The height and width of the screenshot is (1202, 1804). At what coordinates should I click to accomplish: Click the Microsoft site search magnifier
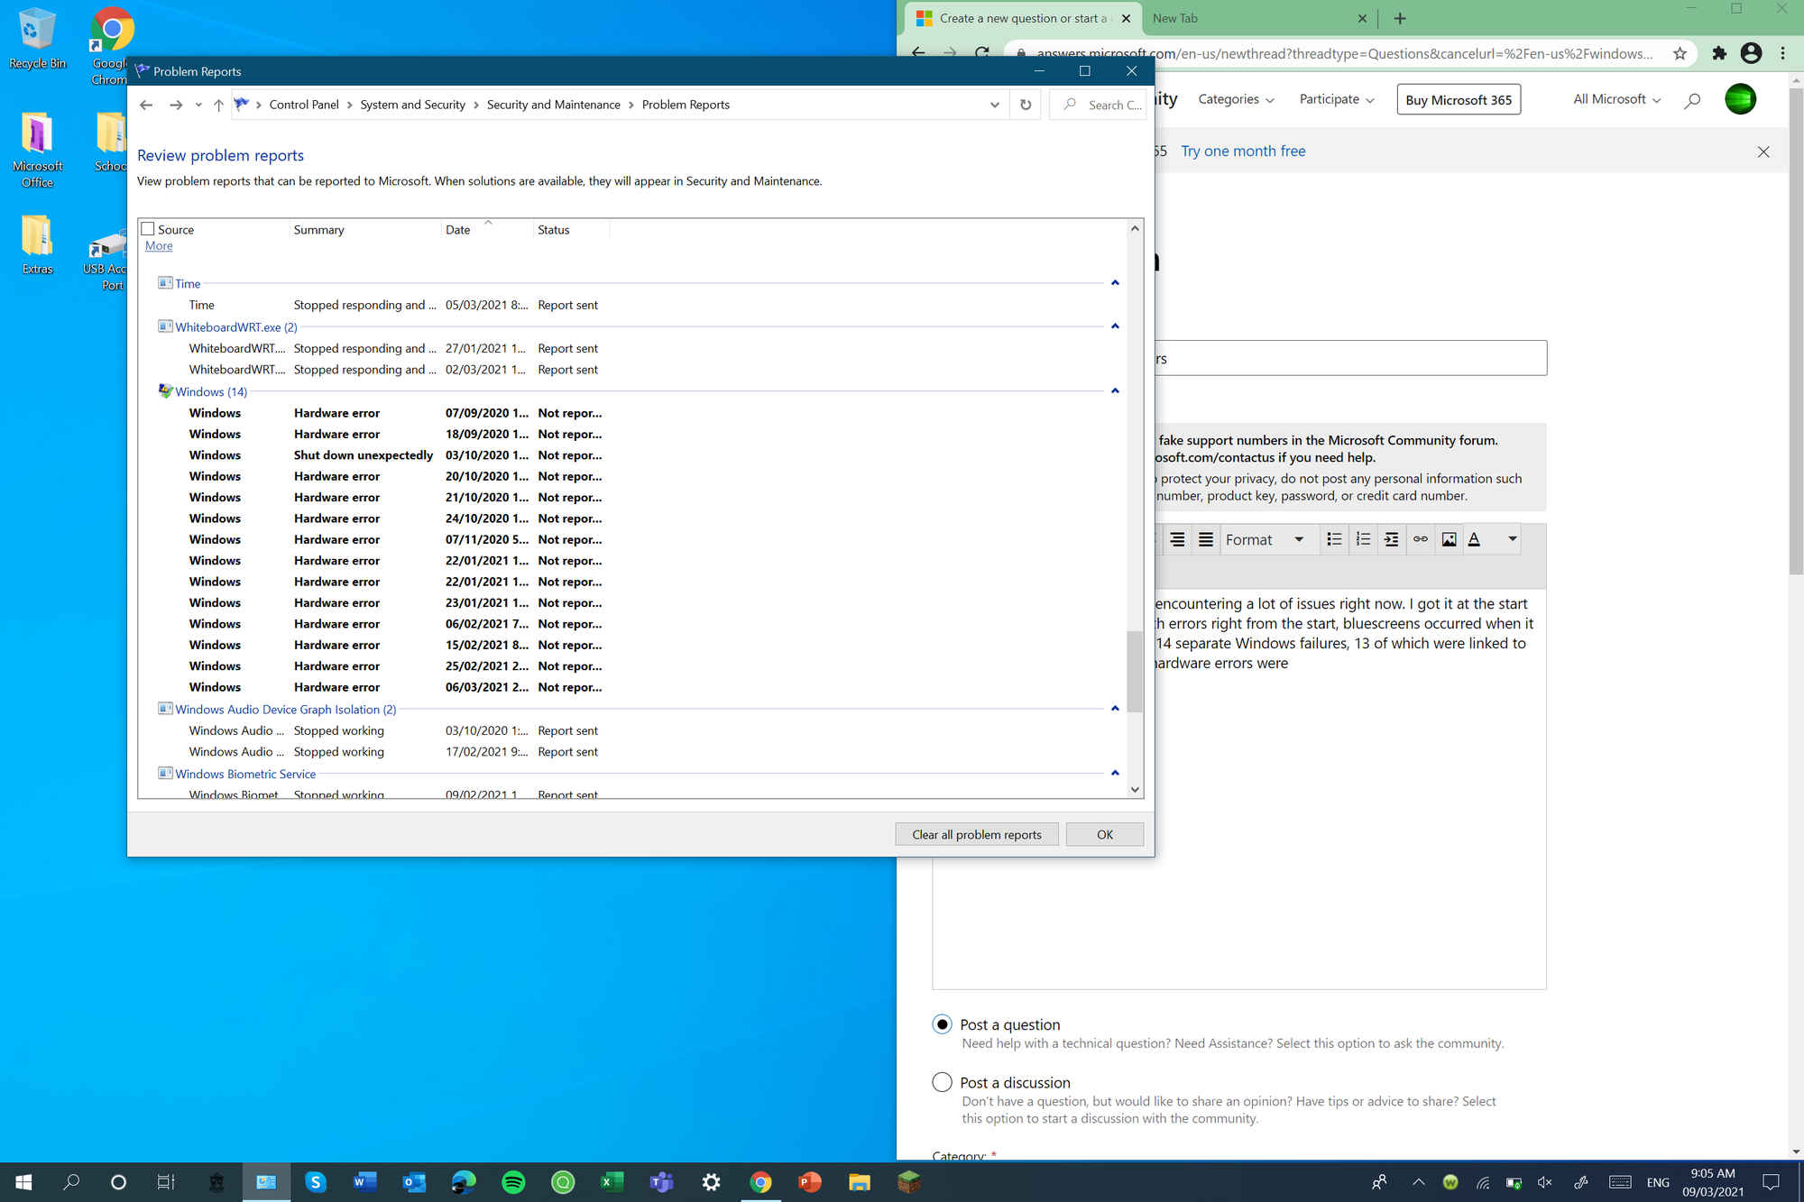click(1692, 100)
